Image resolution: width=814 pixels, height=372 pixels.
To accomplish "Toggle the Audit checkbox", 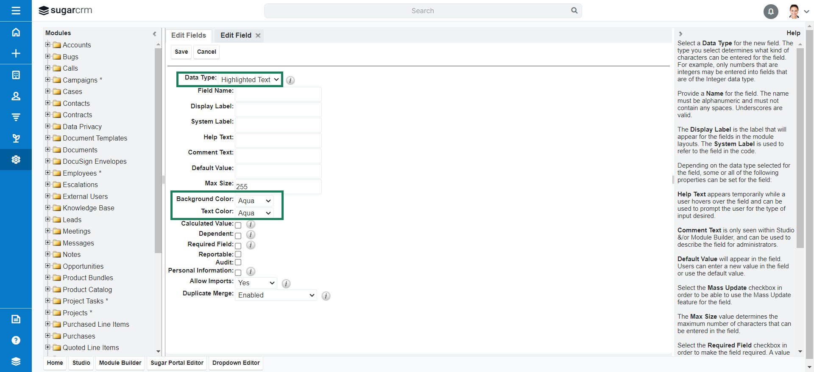I will [238, 262].
